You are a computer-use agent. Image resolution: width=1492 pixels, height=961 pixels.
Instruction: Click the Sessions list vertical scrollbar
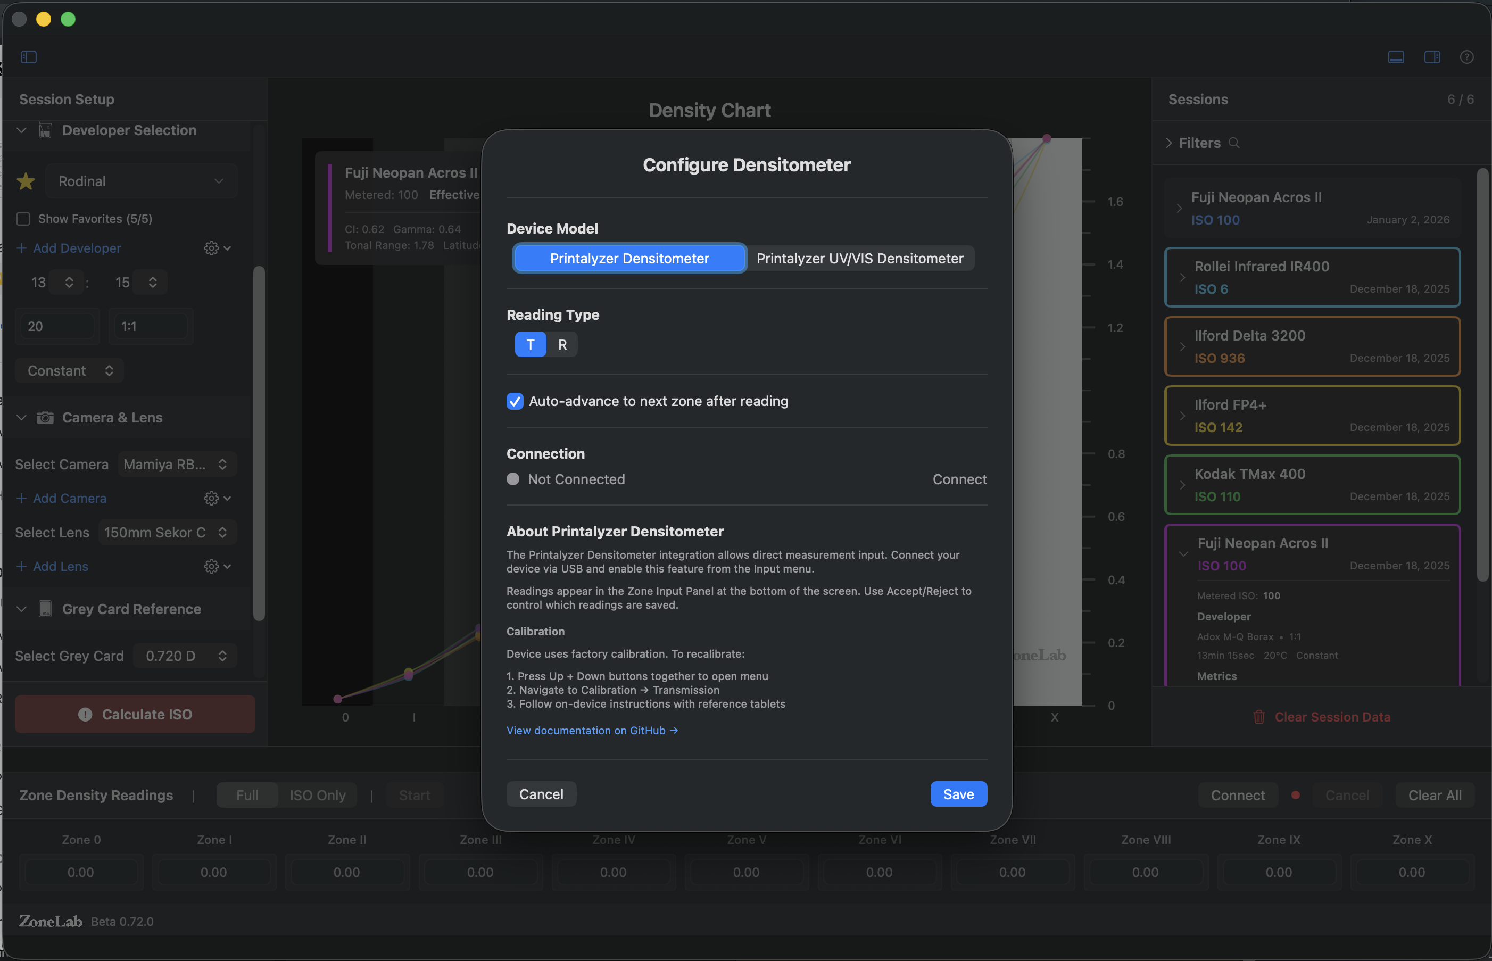coord(1482,375)
